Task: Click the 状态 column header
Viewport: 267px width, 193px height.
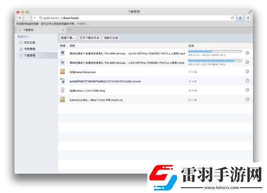Action: [x=191, y=45]
